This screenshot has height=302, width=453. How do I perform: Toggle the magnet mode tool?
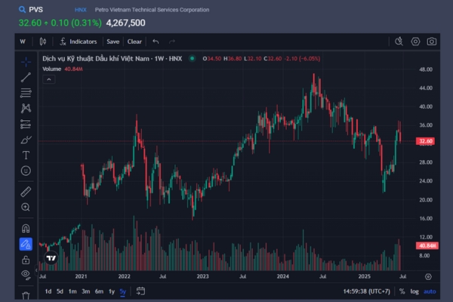(x=26, y=229)
